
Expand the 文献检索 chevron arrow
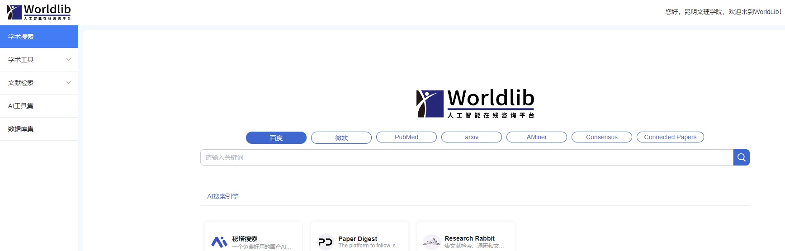point(69,83)
